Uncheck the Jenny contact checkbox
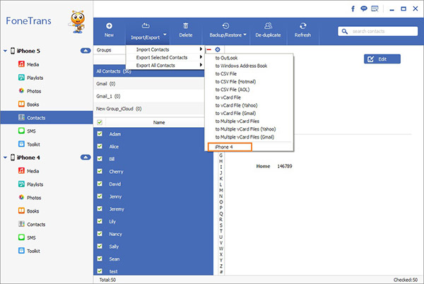Image resolution: width=424 pixels, height=284 pixels. (100, 196)
